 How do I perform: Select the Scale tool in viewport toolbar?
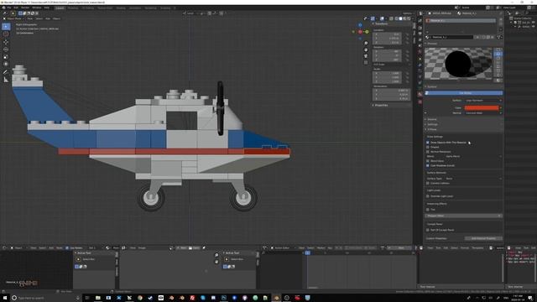coord(6,57)
